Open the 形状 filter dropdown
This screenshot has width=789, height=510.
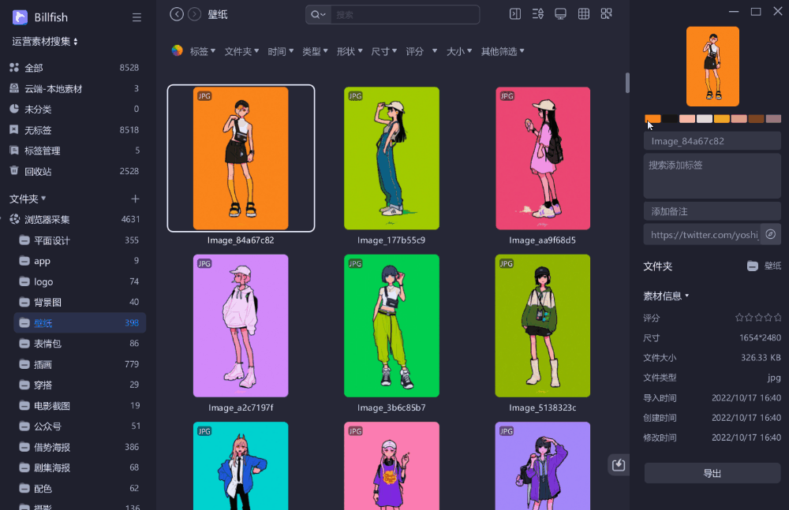click(x=350, y=51)
